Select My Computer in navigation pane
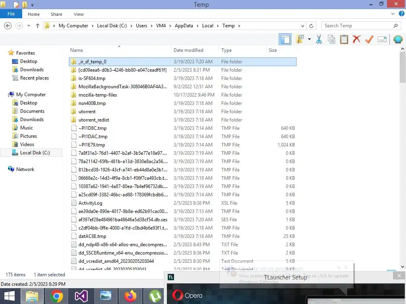The image size is (406, 304). pyautogui.click(x=31, y=95)
